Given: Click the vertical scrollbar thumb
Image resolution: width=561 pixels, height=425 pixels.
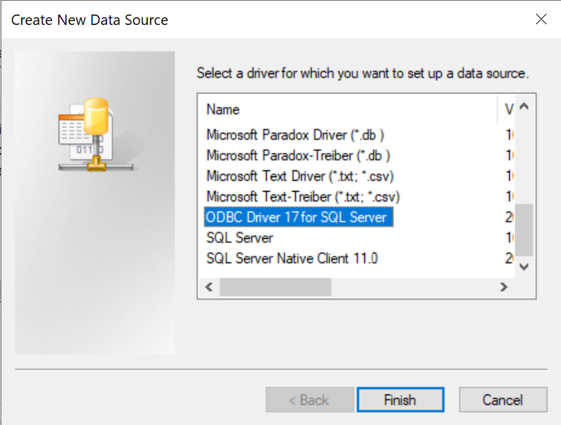Looking at the screenshot, I should click(524, 230).
